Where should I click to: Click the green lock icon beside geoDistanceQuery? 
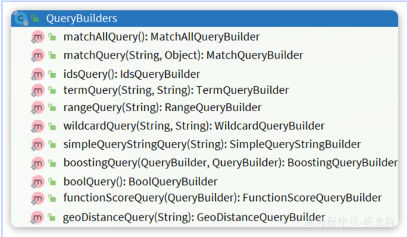point(52,217)
